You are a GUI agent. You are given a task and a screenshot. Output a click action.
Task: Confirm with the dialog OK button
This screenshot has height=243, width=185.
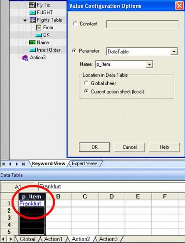[x=95, y=147]
